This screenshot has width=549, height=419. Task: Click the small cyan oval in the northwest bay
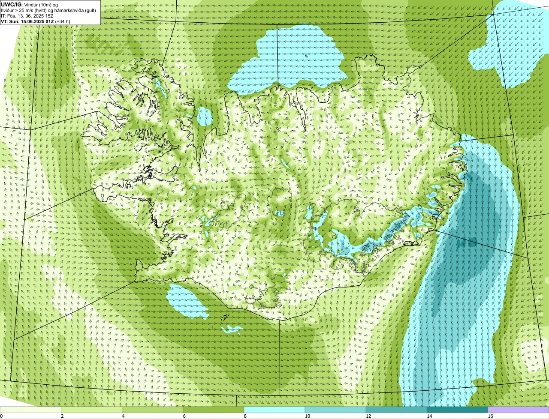[205, 117]
